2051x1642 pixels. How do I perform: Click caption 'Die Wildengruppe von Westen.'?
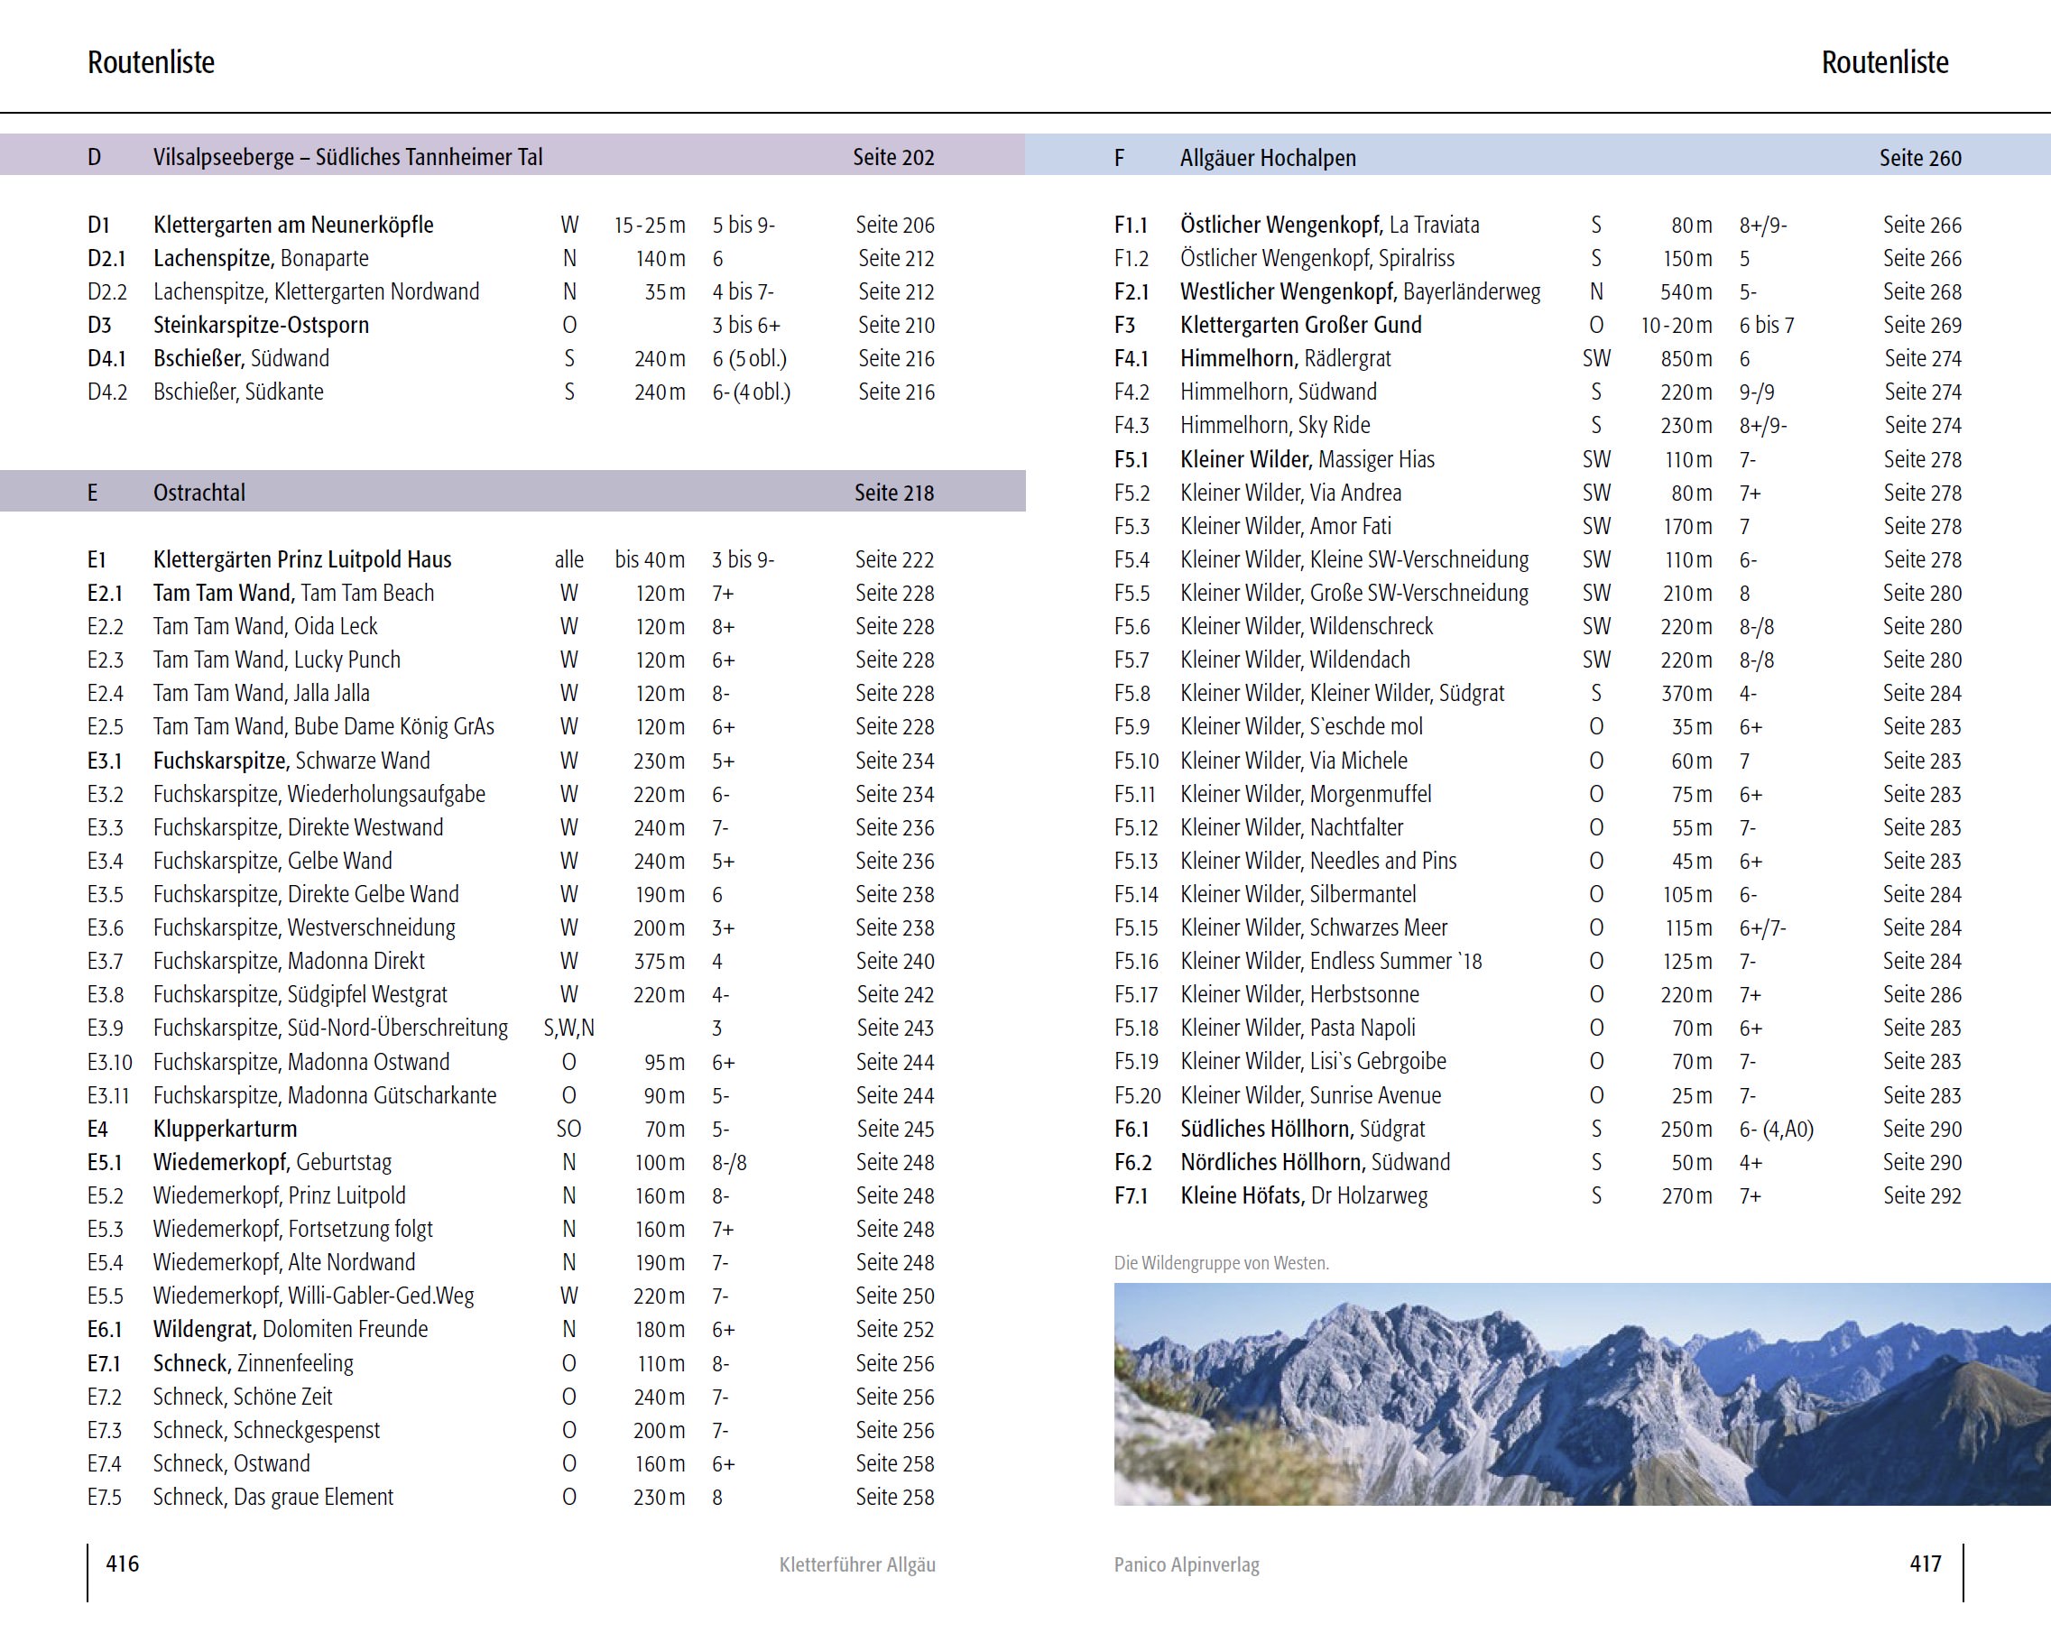click(1222, 1263)
